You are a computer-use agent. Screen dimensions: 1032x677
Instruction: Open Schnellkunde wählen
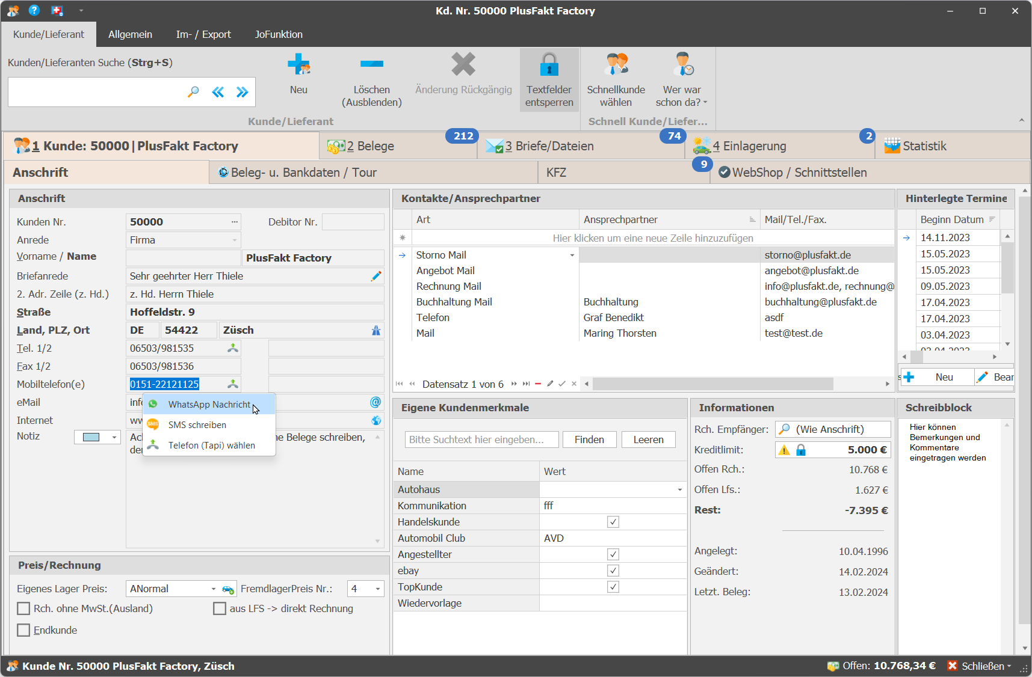616,79
